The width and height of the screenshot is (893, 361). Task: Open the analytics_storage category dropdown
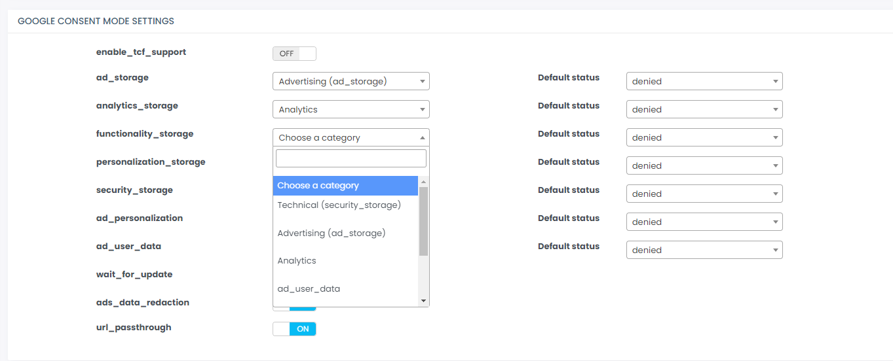pos(351,110)
